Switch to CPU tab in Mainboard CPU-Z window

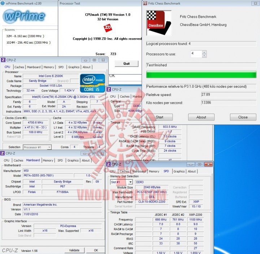(x=6, y=161)
